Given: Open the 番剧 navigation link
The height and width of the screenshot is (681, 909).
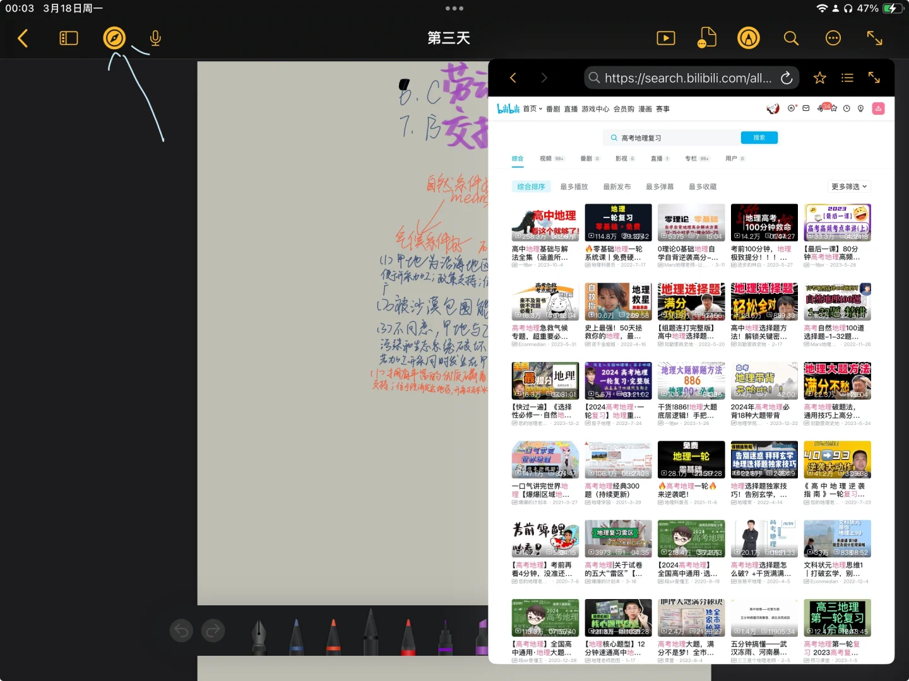Looking at the screenshot, I should [x=553, y=109].
